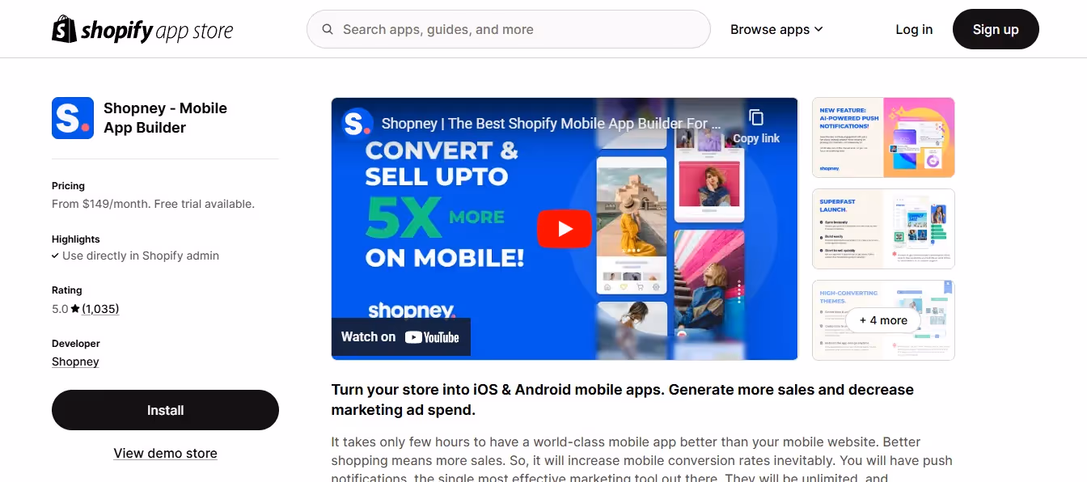Screen dimensions: 1087x482
Task: View the 1,035 reviews link
Action: coord(100,309)
